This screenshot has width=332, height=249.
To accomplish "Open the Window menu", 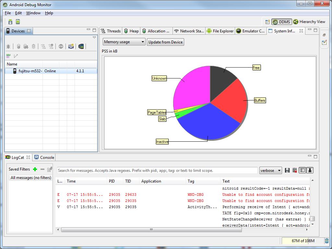I will click(33, 13).
